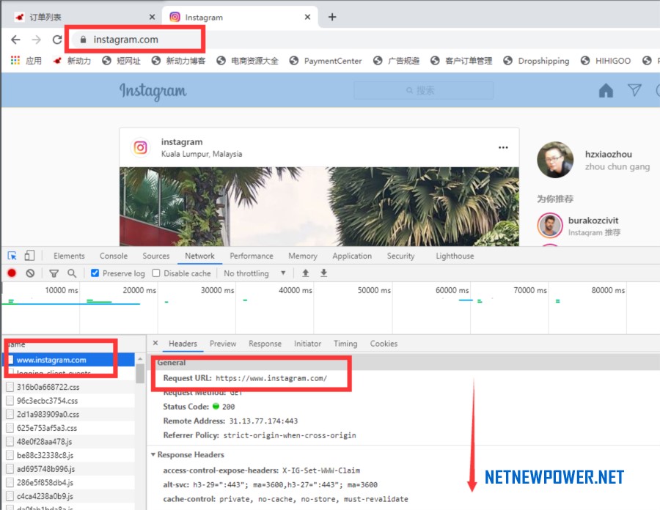Image resolution: width=660 pixels, height=510 pixels.
Task: Open the Security panel
Action: (400, 256)
